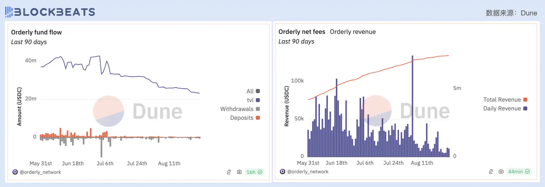Screen dimensions: 545x187
Task: Click the BlockBeats logo
Action: coord(50,12)
